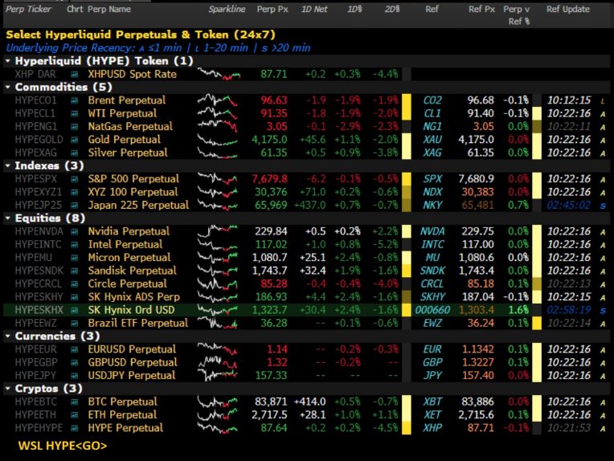Click NKY reference price 65,481
The width and height of the screenshot is (614, 461).
coord(477,206)
